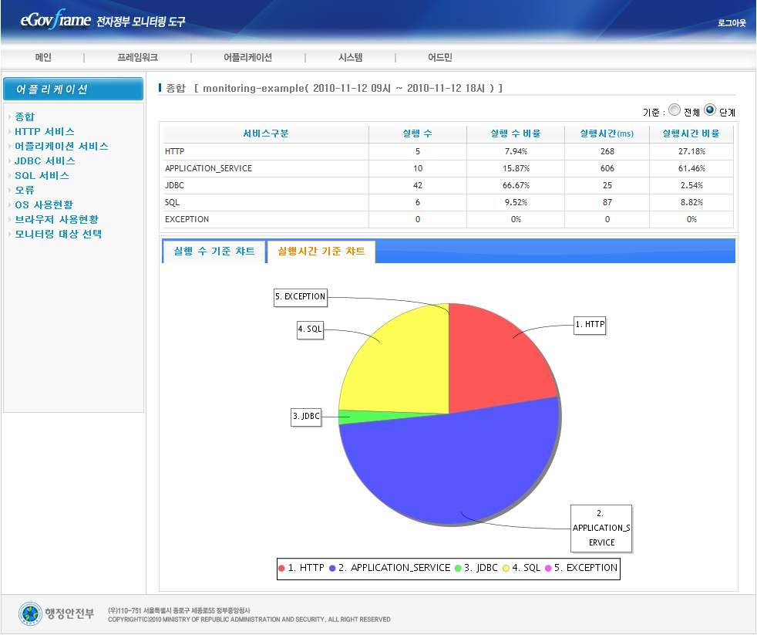757x635 pixels.
Task: Switch to 실행 수 기준 차트 tab
Action: (214, 252)
